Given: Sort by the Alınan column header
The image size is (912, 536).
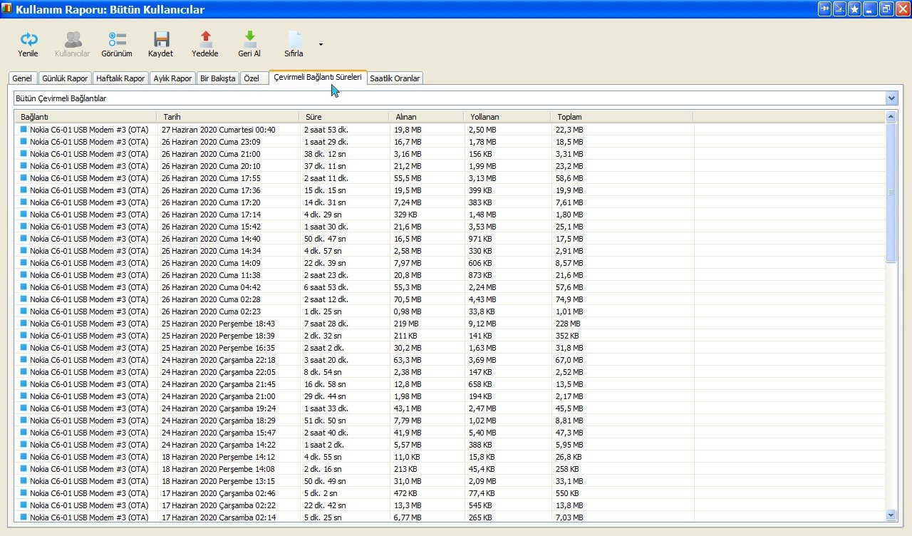Looking at the screenshot, I should coord(425,117).
